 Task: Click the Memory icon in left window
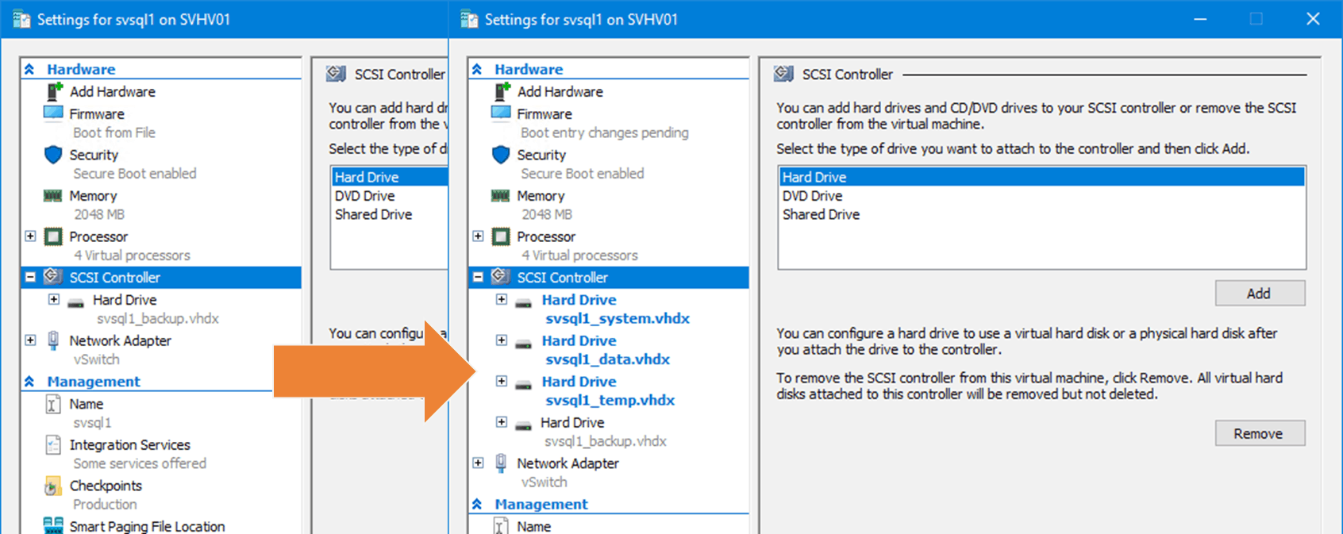(x=53, y=195)
